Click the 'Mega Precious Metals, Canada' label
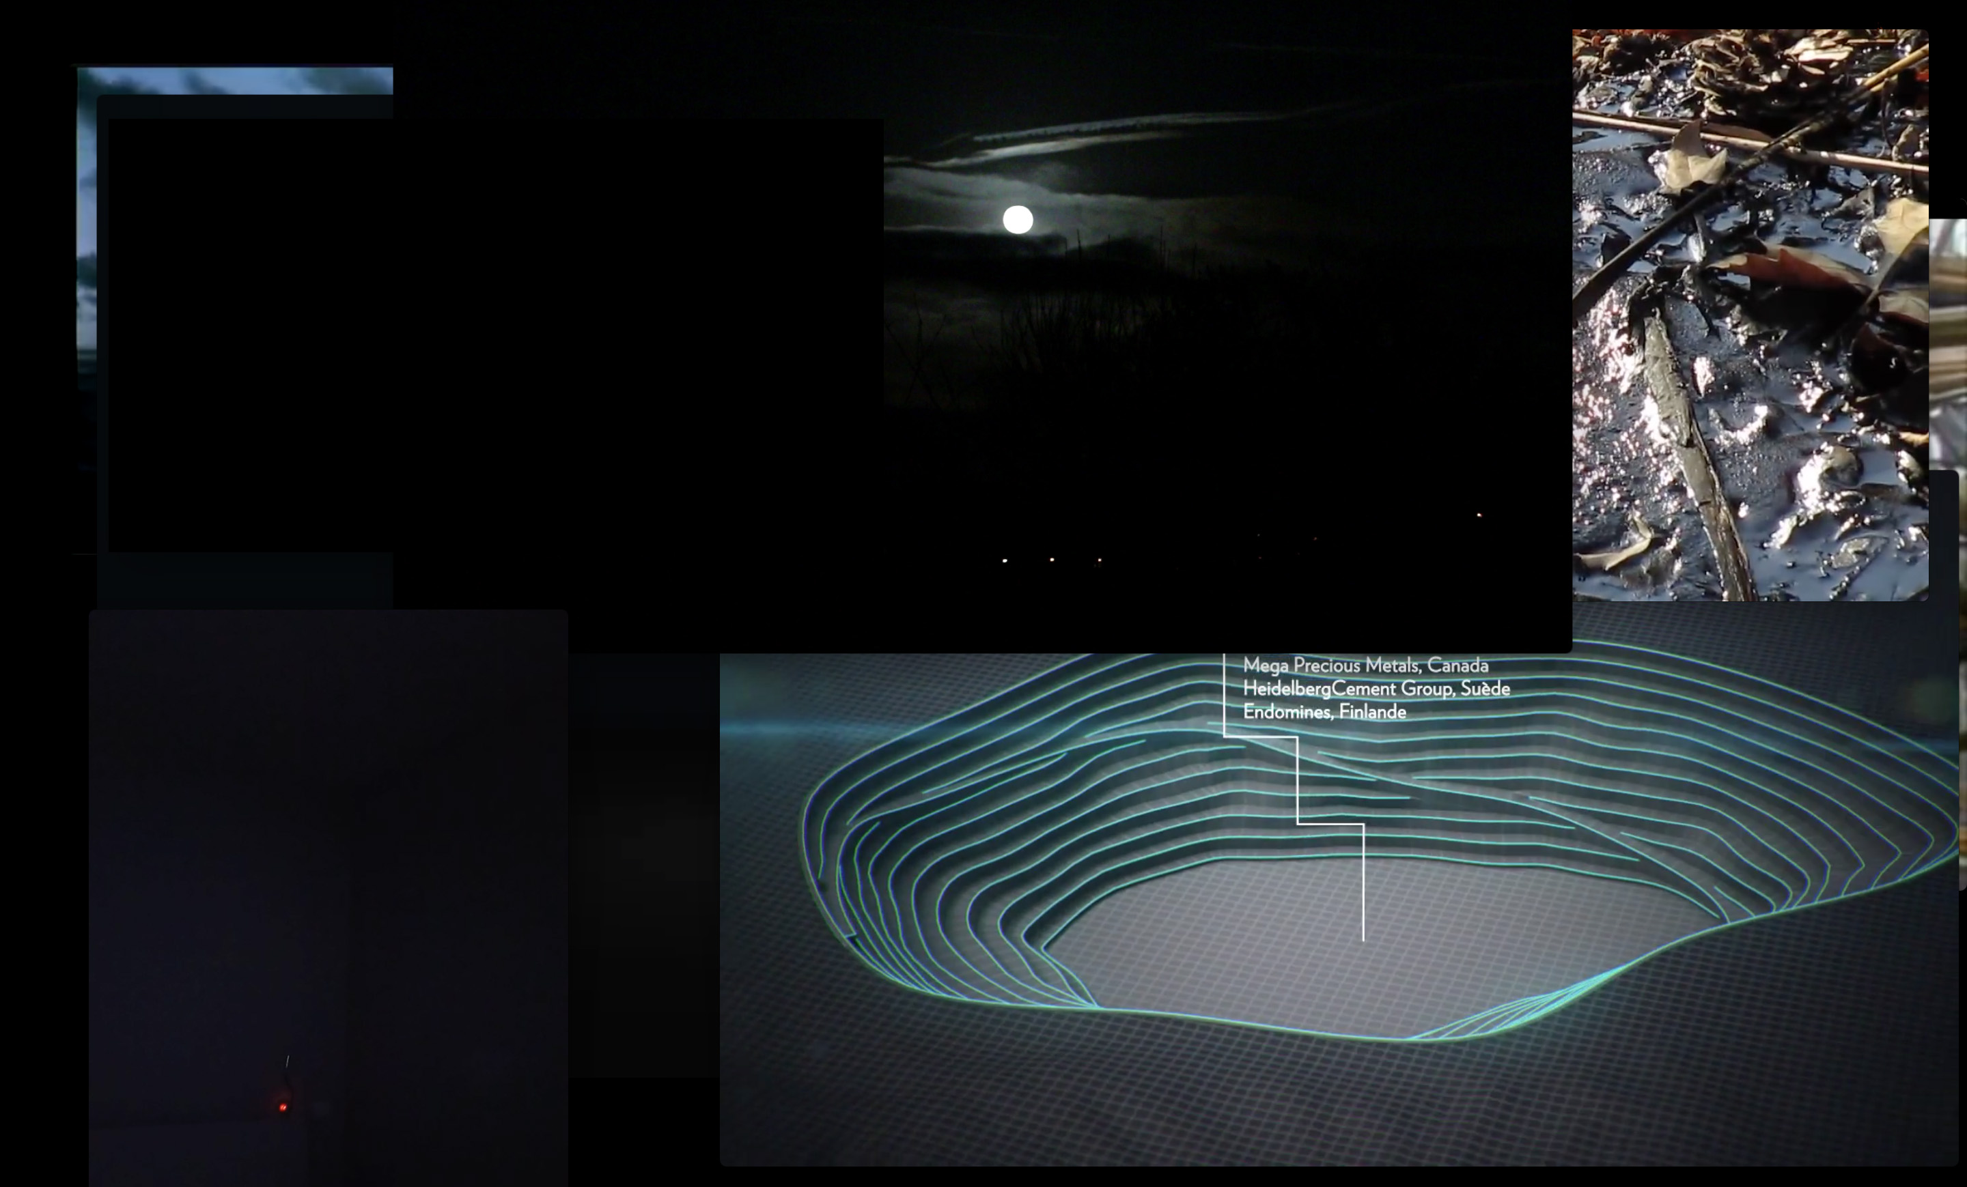This screenshot has height=1187, width=1967. click(1365, 666)
